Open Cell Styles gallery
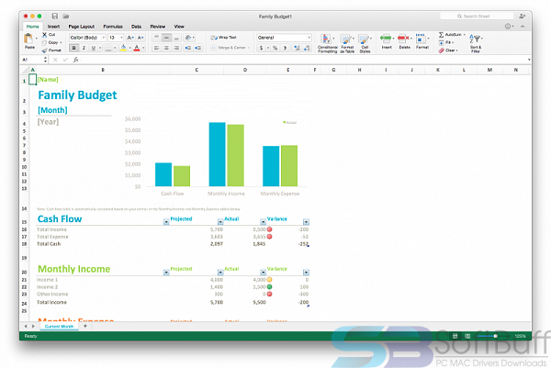551x368 pixels. (x=365, y=43)
